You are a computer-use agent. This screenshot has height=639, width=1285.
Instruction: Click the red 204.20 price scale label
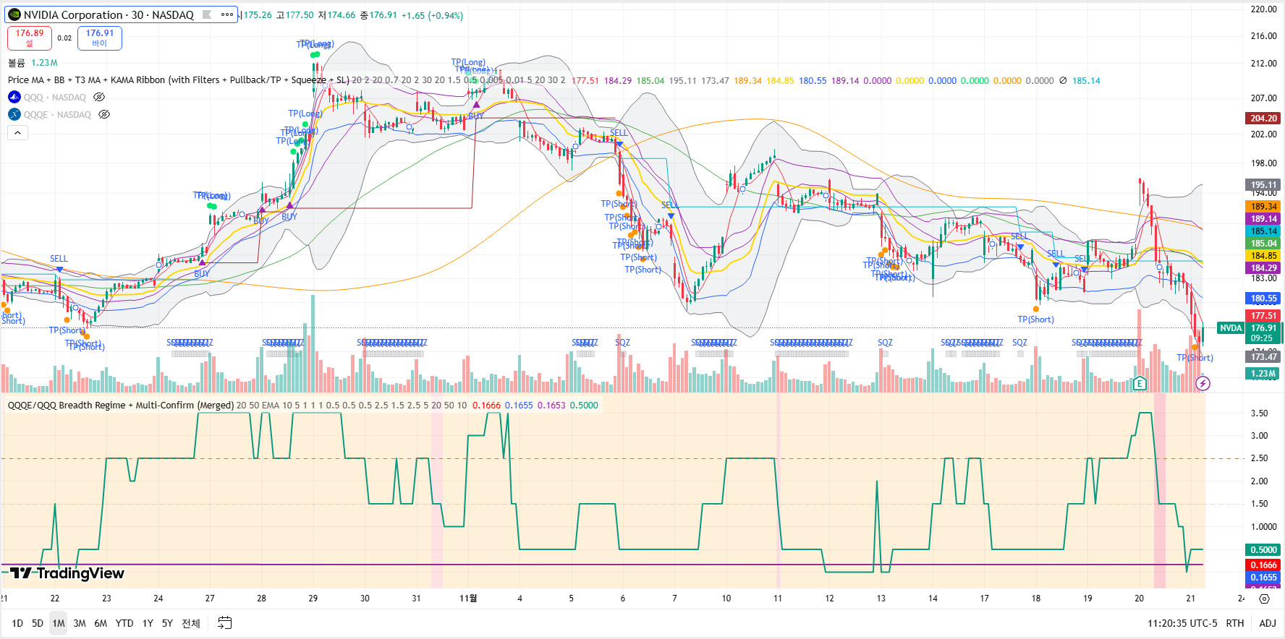pyautogui.click(x=1263, y=119)
